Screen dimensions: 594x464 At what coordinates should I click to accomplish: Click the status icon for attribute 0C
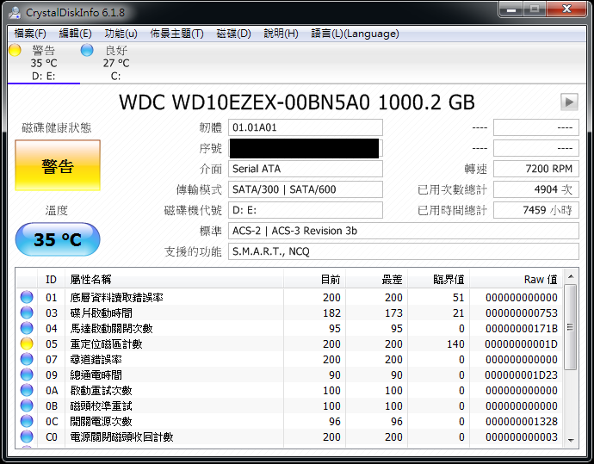tap(27, 421)
